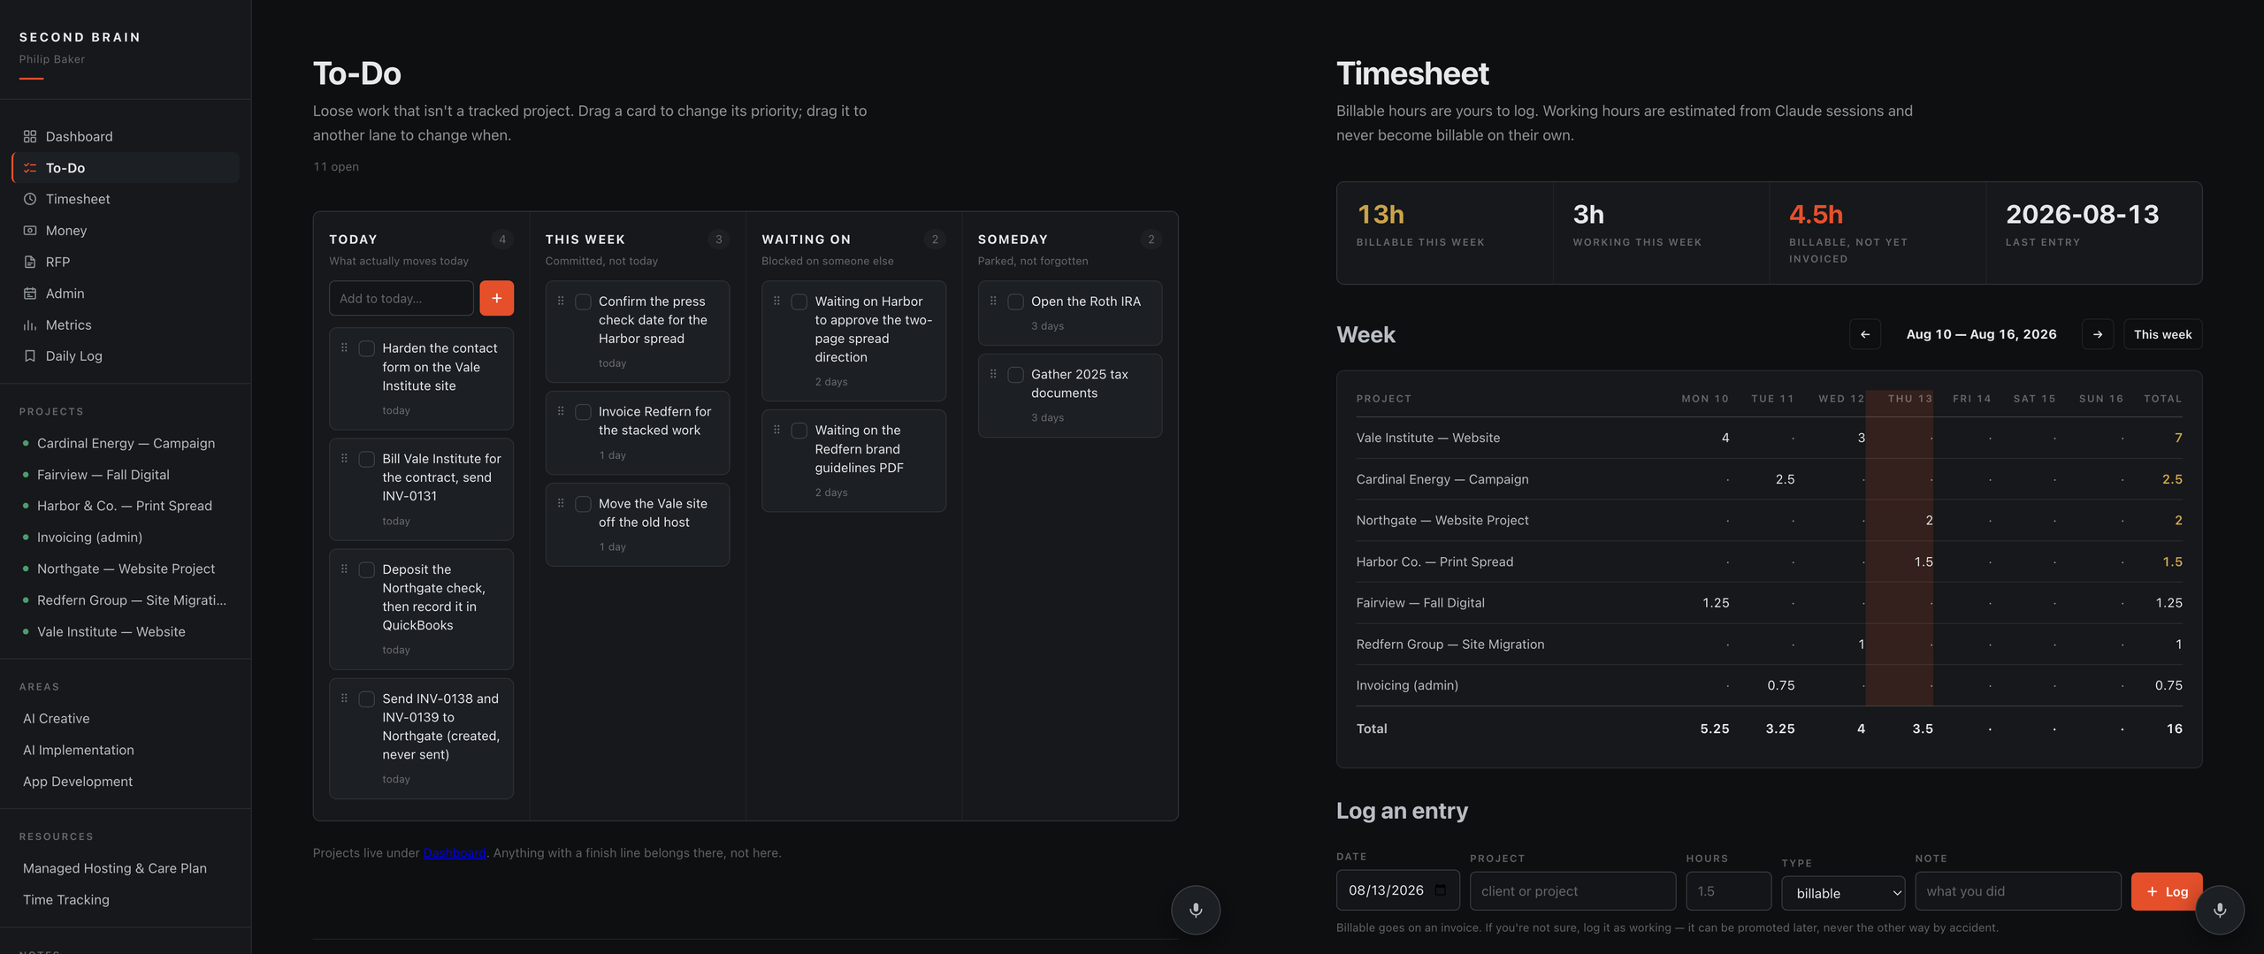2264x954 pixels.
Task: Click the To-Do checklist icon in sidebar
Action: click(30, 168)
